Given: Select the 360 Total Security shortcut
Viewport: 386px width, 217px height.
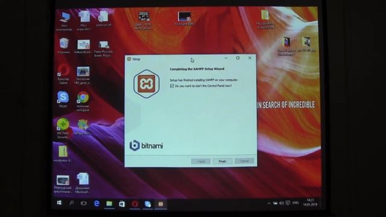Looking at the screenshot, I should tap(63, 128).
